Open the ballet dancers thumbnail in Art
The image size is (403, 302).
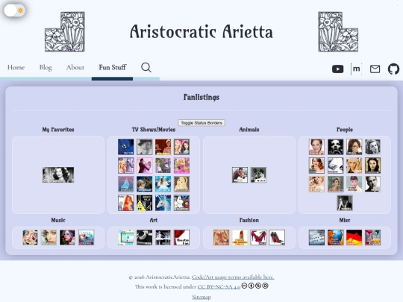tap(163, 238)
